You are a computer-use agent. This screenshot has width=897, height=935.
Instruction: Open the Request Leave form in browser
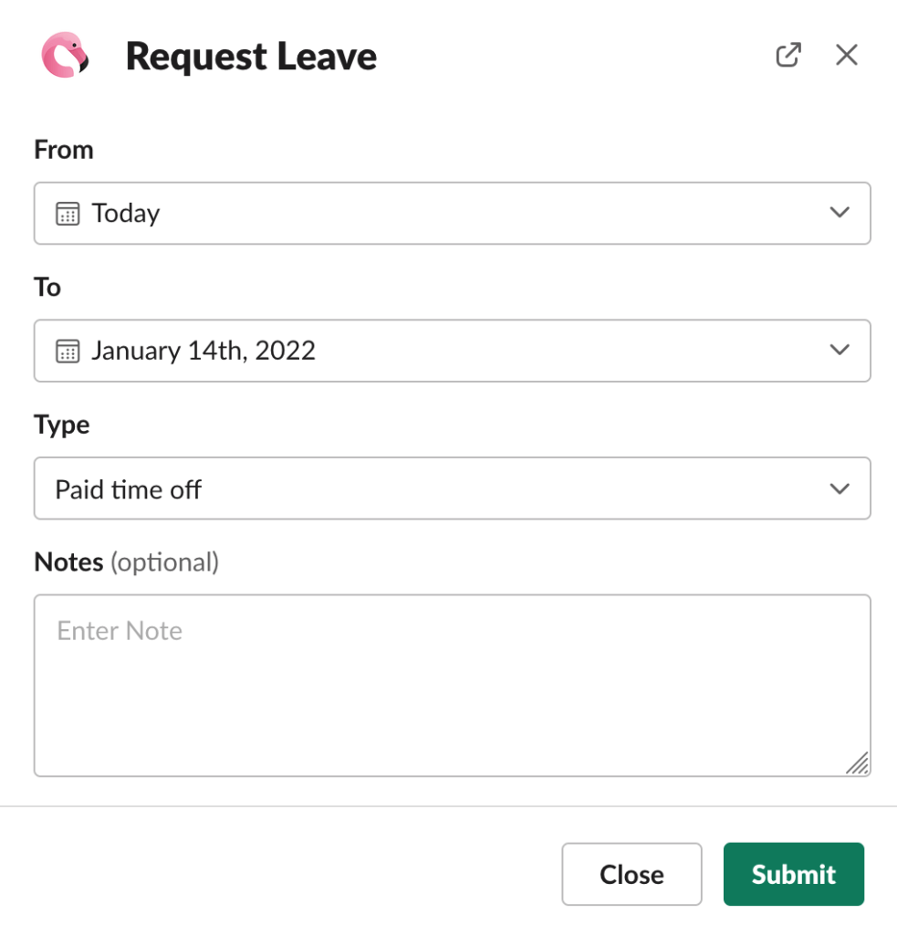[x=787, y=55]
